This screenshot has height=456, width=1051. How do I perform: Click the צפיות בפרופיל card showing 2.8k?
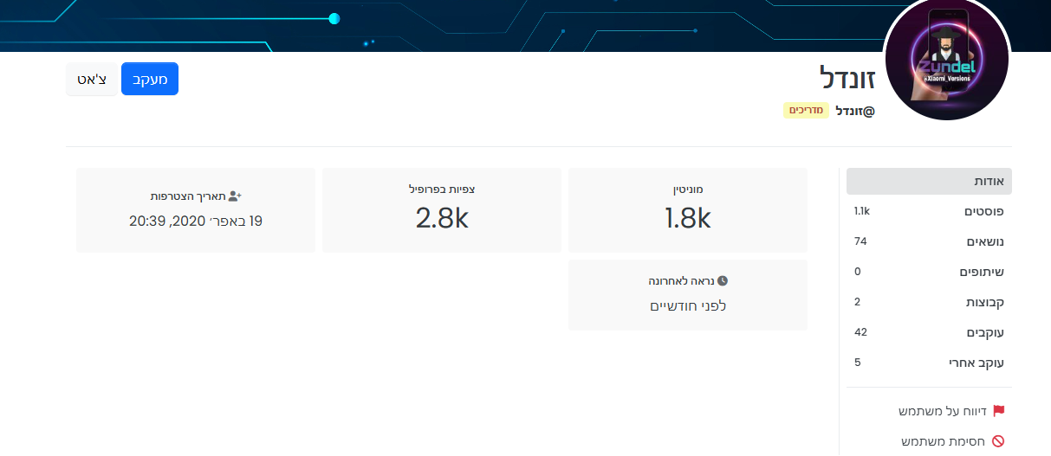pos(442,210)
